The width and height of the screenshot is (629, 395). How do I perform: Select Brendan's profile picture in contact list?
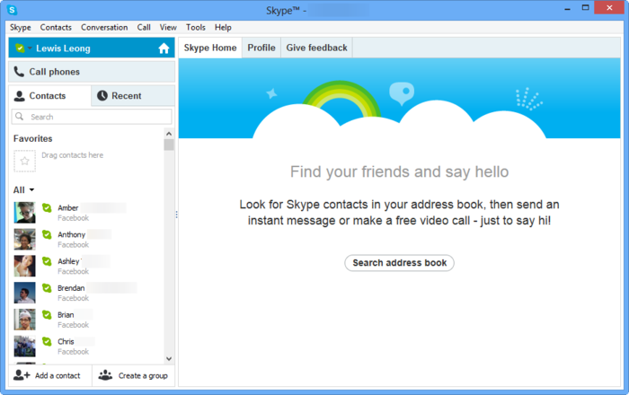tap(24, 293)
